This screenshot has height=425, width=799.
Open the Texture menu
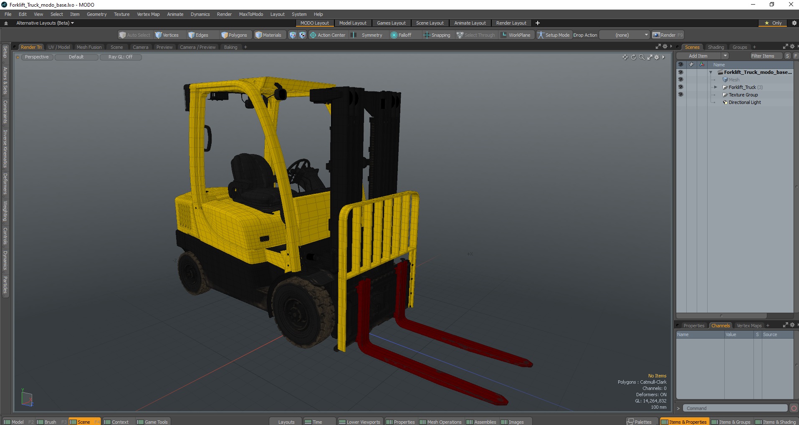122,14
